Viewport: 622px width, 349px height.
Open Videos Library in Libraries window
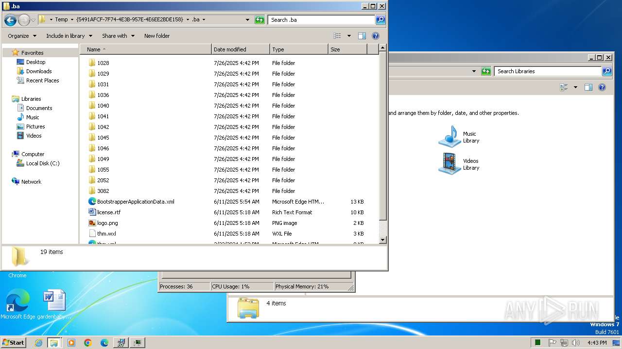pos(459,164)
